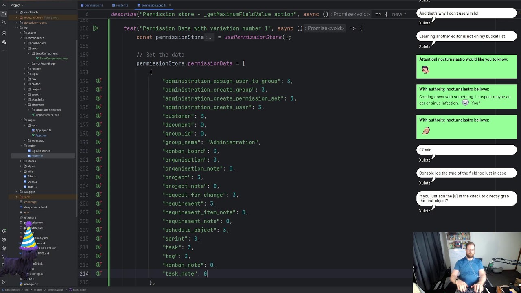
Task: Switch to the permission.ts tab
Action: pyautogui.click(x=92, y=5)
